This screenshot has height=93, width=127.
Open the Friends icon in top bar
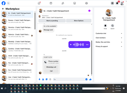63,3
